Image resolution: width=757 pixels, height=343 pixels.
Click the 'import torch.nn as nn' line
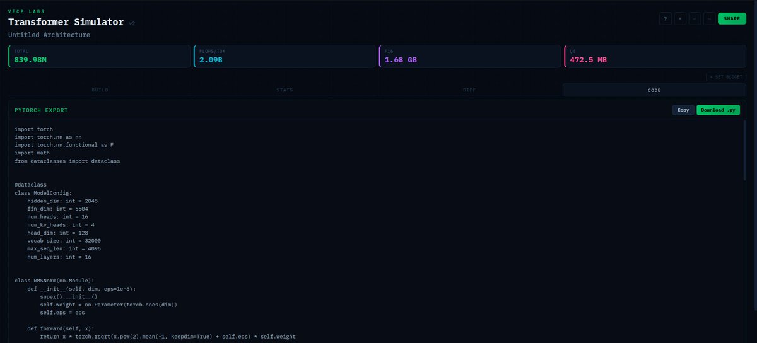coord(48,137)
